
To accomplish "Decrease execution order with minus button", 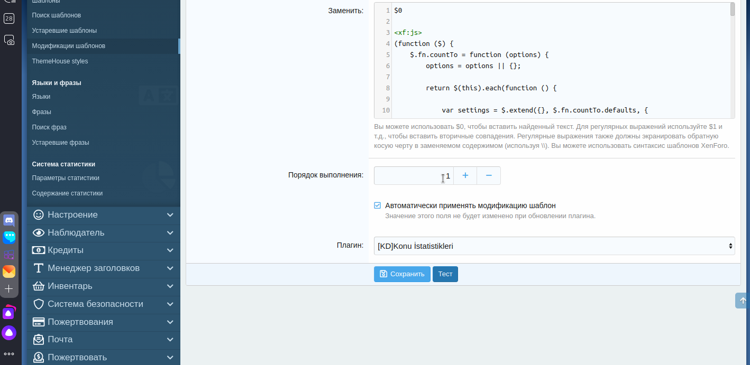I will click(x=489, y=176).
